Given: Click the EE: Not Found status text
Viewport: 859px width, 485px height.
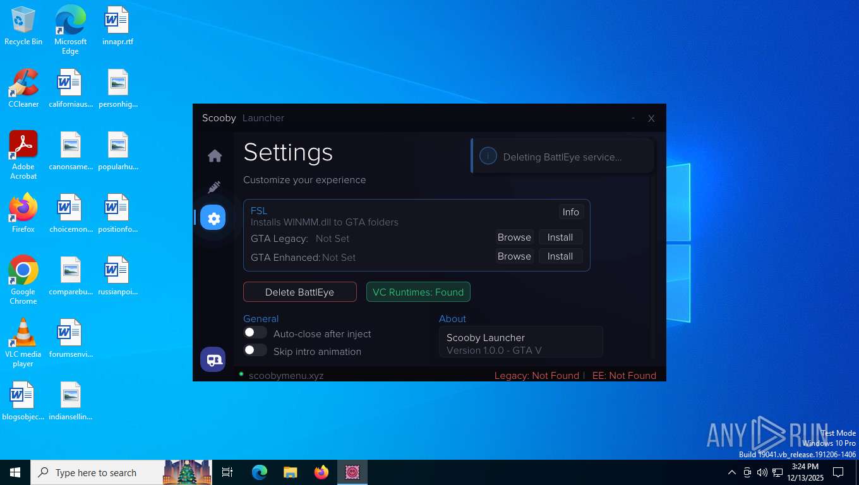Looking at the screenshot, I should [x=624, y=376].
